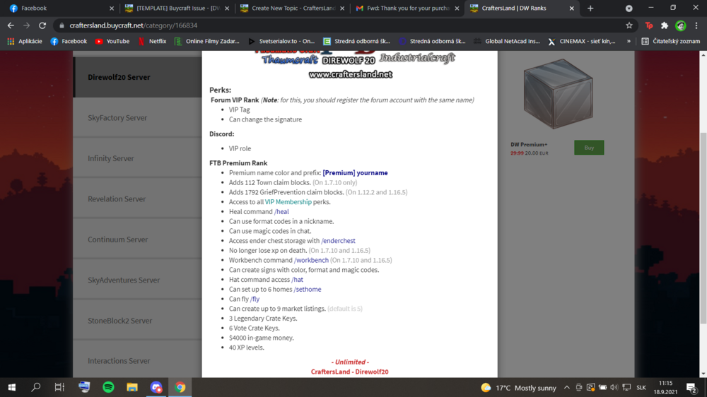Open Google Chrome taskbar icon
Screen dimensions: 707x397
click(x=180, y=388)
